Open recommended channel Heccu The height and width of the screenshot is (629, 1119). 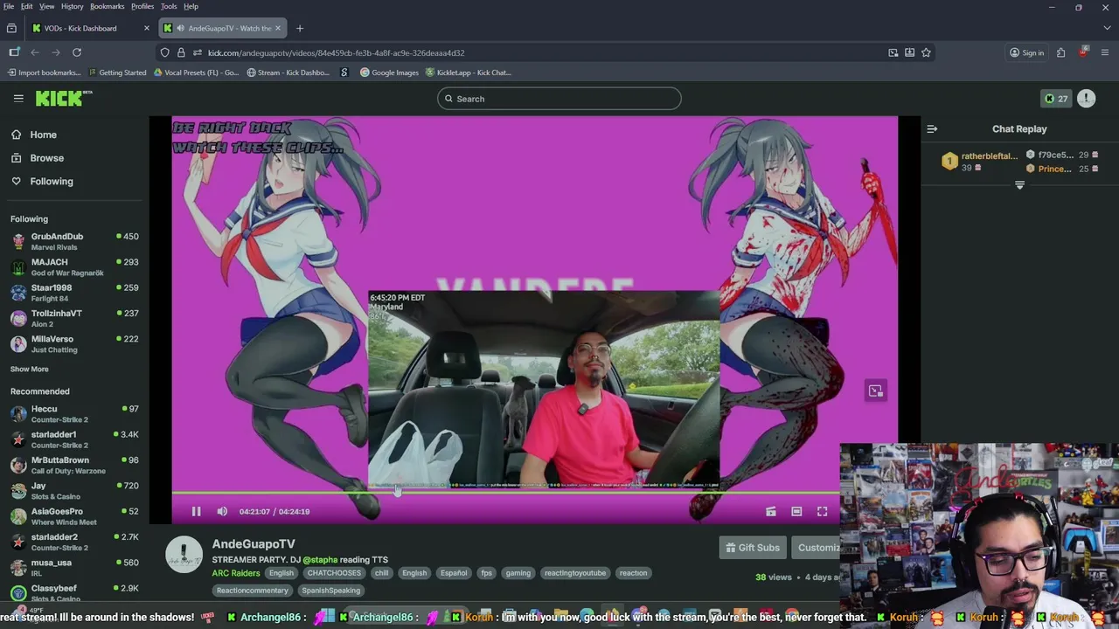[x=74, y=414]
